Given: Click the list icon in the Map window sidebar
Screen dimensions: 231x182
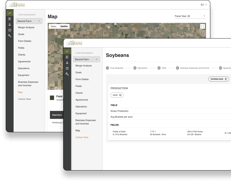Looking at the screenshot, I should click(x=10, y=19).
